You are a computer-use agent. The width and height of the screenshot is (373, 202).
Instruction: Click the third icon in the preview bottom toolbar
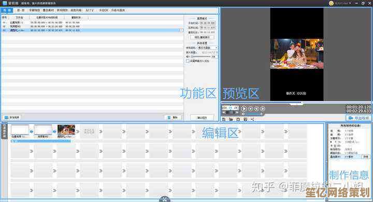(x=238, y=119)
